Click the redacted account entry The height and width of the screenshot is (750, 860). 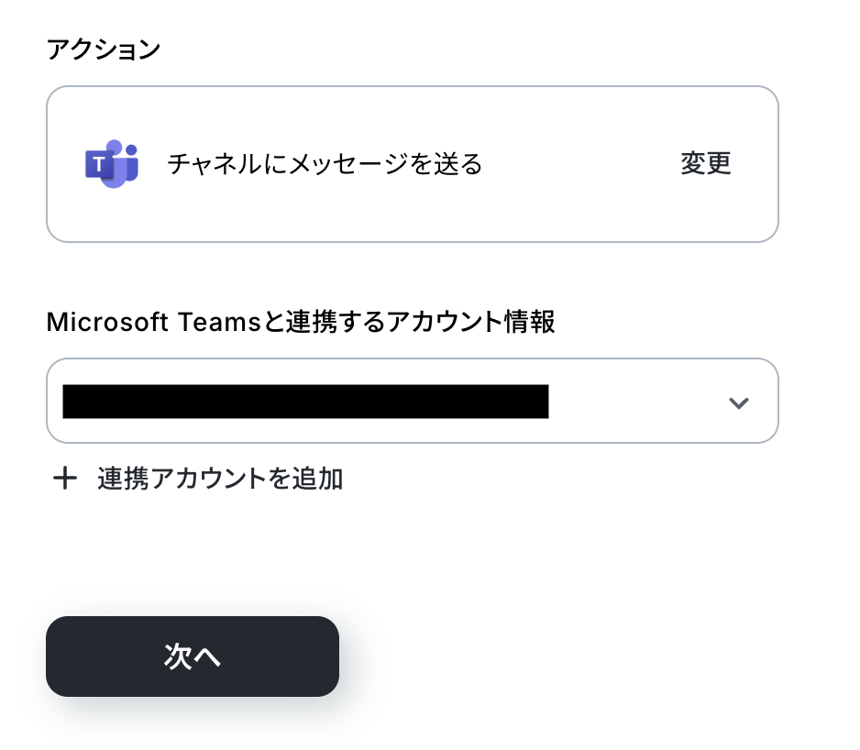click(305, 402)
